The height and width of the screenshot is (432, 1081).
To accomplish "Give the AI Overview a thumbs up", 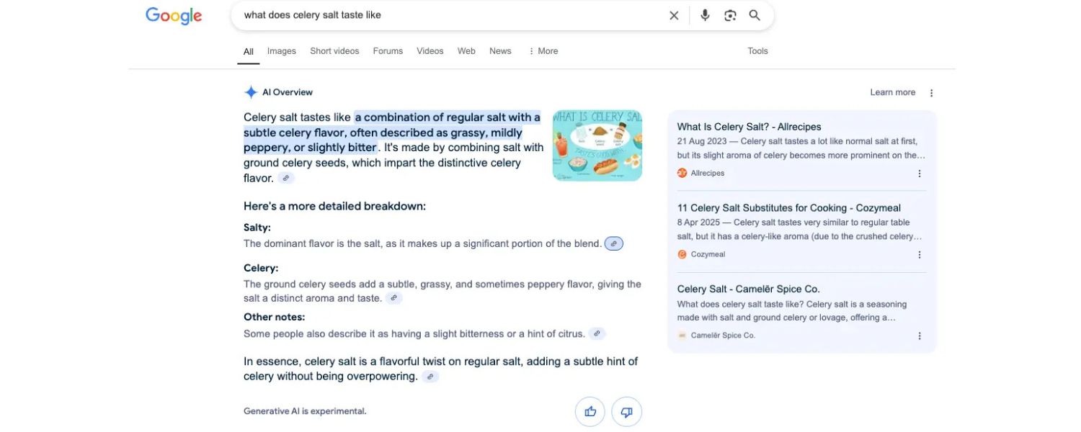I will 590,411.
